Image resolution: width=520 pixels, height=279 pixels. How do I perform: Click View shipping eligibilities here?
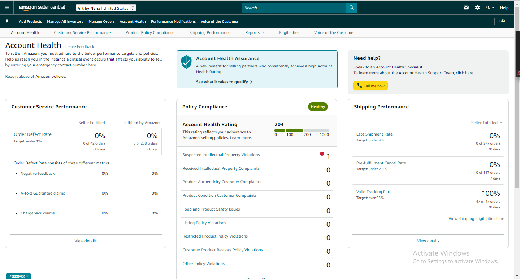[x=476, y=218]
